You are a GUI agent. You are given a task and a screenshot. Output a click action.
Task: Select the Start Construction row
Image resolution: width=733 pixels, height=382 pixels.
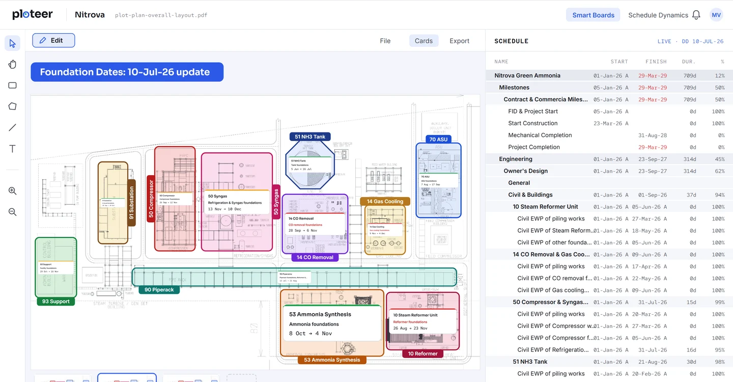pyautogui.click(x=609, y=123)
